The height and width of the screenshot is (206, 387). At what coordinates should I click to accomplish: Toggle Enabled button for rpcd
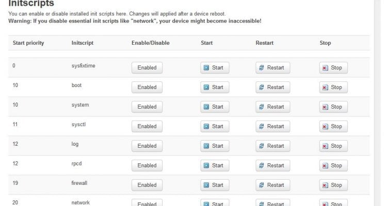[x=147, y=165]
